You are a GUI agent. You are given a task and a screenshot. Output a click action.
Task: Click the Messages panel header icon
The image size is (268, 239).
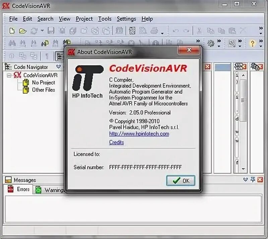8,180
